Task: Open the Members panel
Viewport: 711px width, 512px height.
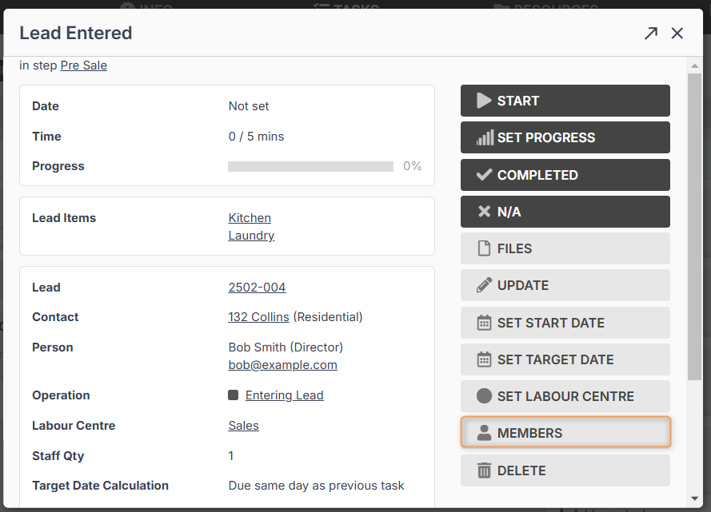Action: [565, 433]
